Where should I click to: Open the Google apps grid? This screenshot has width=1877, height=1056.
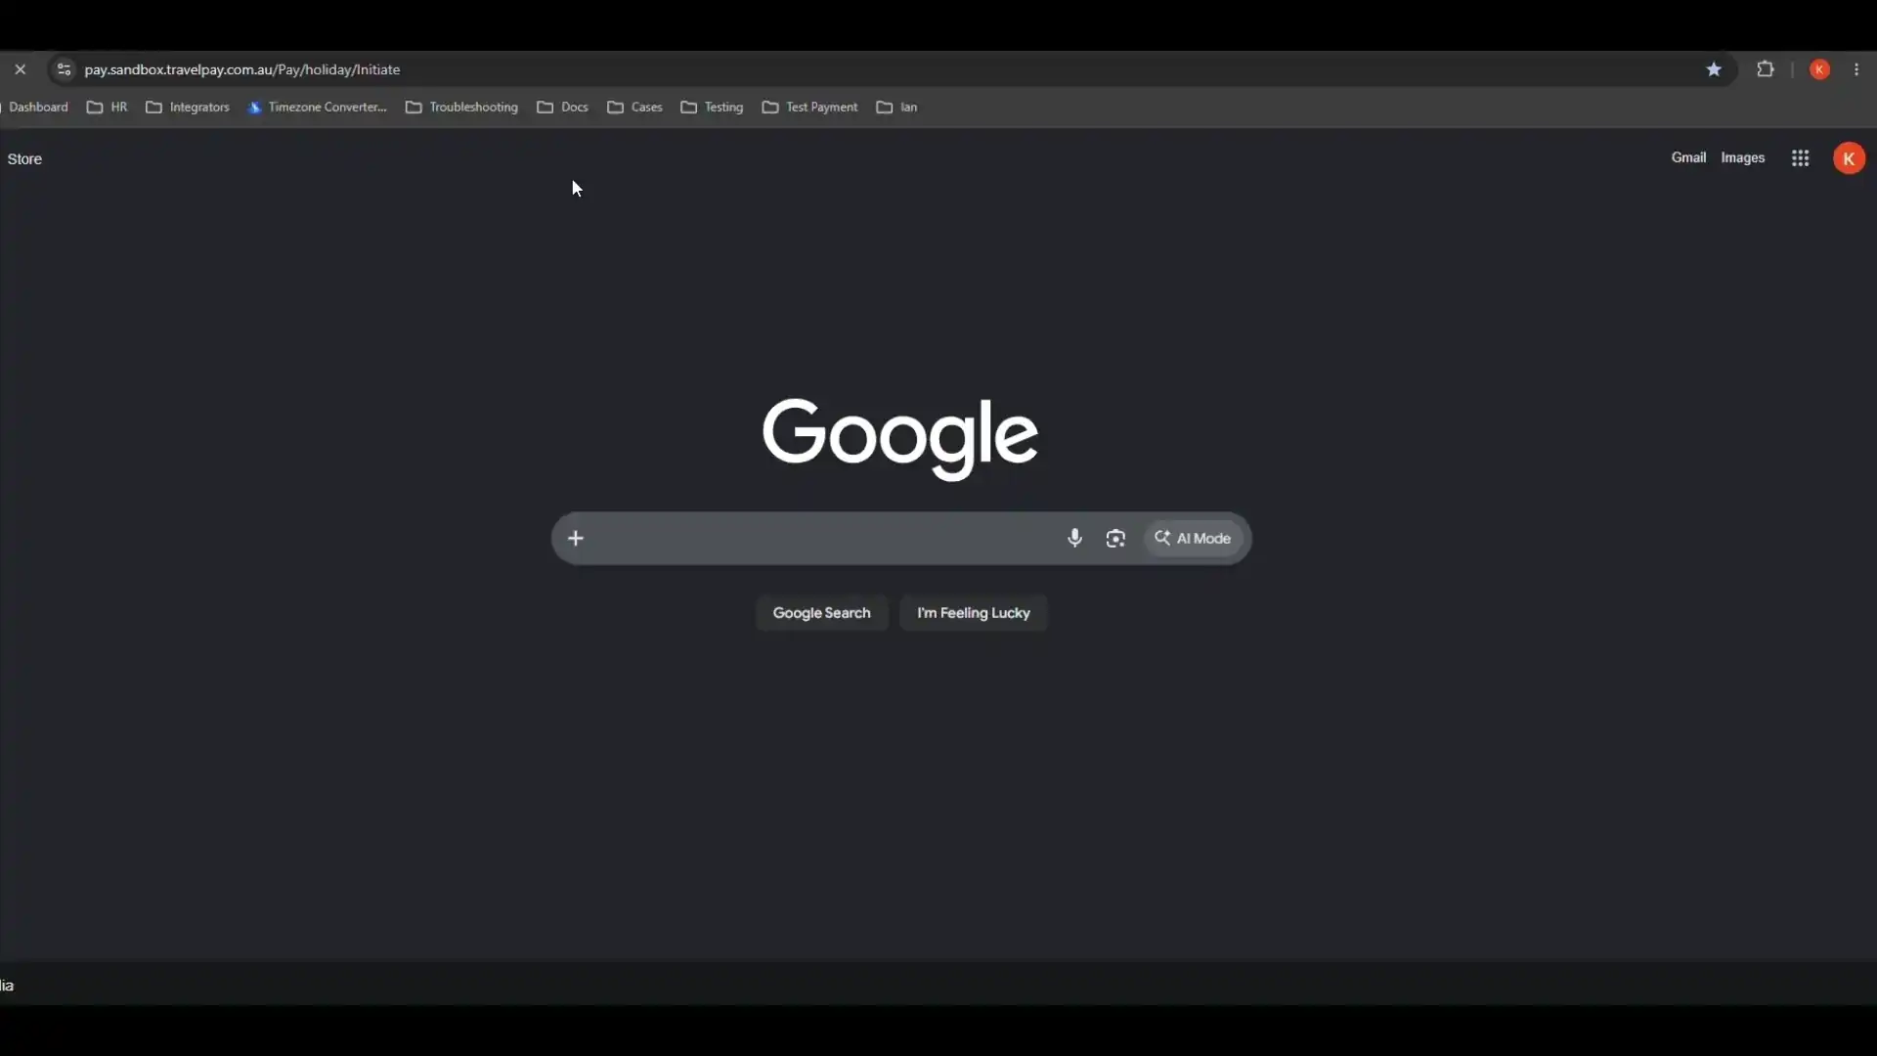tap(1800, 157)
